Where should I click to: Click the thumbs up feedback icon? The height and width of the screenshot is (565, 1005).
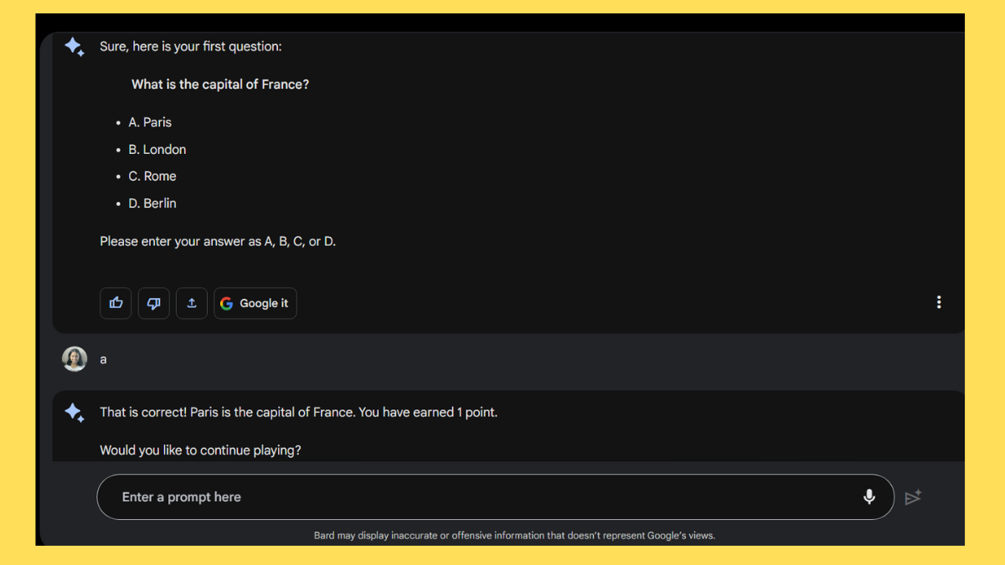point(116,303)
